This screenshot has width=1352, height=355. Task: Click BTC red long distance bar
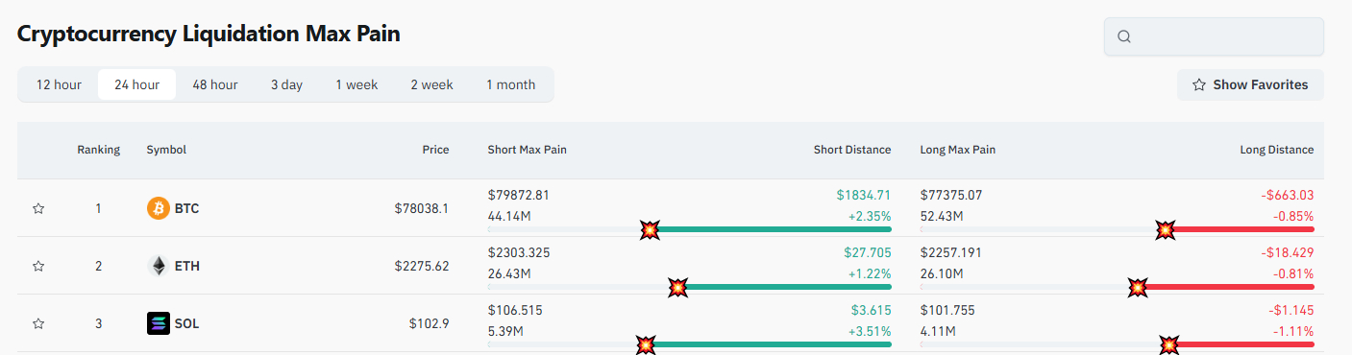(x=1240, y=229)
